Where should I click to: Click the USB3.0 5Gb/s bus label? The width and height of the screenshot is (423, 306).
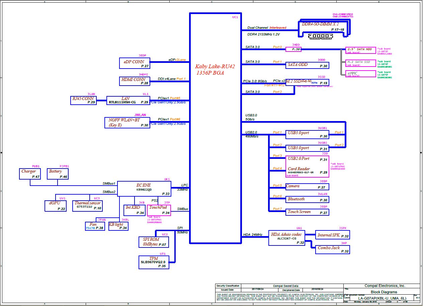coord(251,117)
